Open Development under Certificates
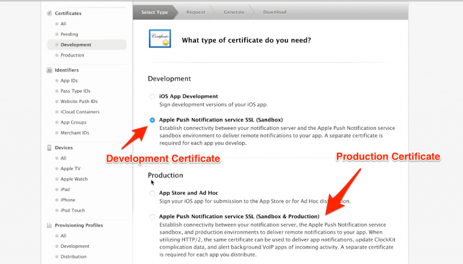This screenshot has height=264, width=463. [x=87, y=45]
